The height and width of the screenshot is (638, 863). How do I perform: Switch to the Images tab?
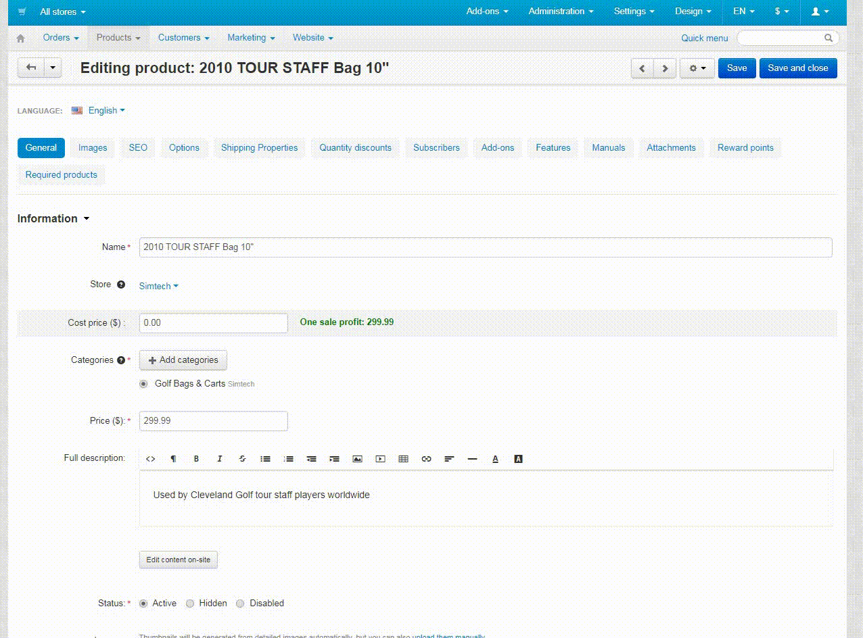[93, 148]
